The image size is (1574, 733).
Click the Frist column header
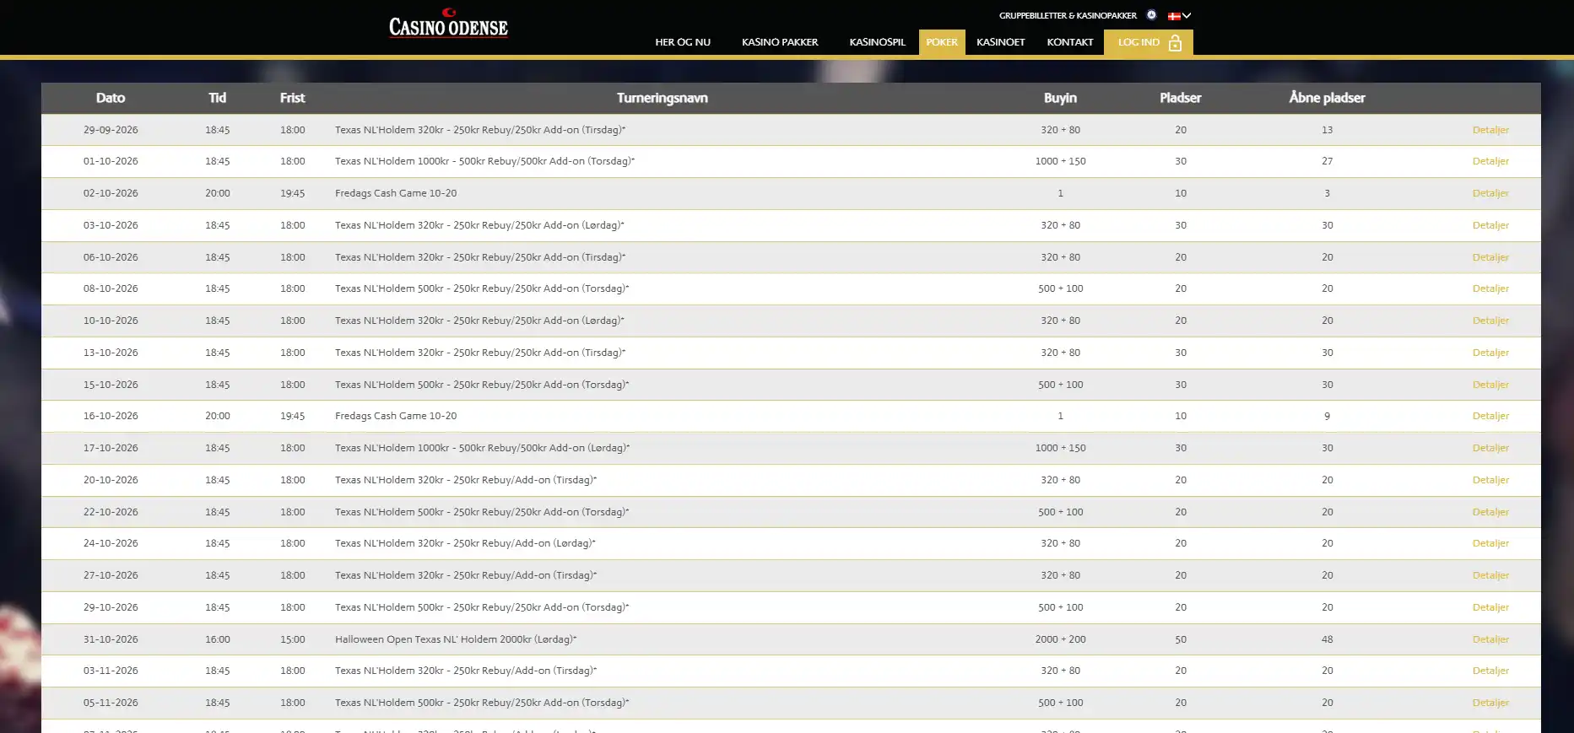click(x=293, y=98)
